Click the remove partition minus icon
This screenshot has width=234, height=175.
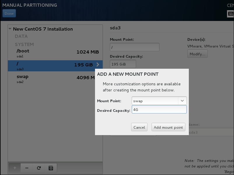(x=27, y=168)
